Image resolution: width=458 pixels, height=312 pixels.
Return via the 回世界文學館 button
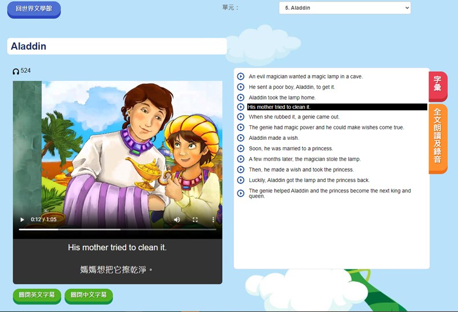pos(34,9)
